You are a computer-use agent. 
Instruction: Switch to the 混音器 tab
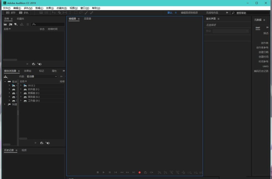click(x=87, y=19)
